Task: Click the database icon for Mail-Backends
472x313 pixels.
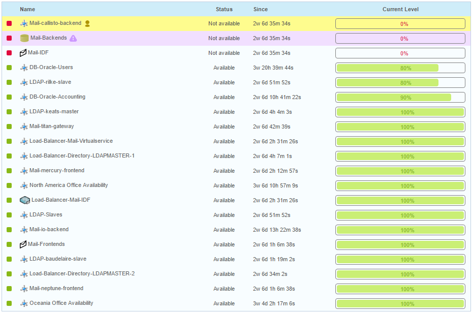Action: 23,38
